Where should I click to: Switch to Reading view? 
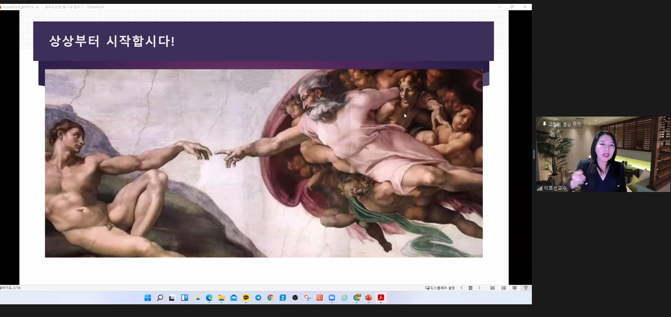click(x=515, y=288)
